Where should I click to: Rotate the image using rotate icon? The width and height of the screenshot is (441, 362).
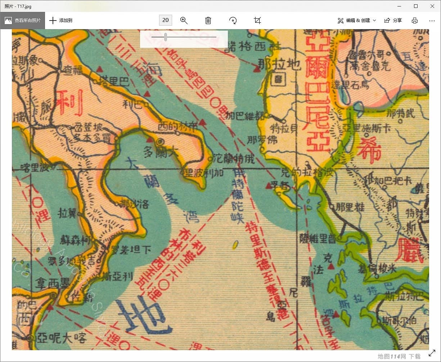(233, 21)
